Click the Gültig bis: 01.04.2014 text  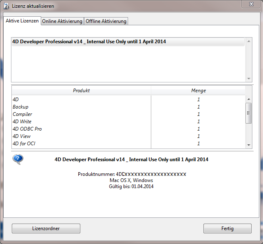(131, 186)
